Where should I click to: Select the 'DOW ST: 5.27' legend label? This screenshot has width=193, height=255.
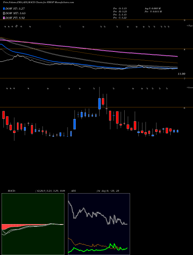click(15, 8)
